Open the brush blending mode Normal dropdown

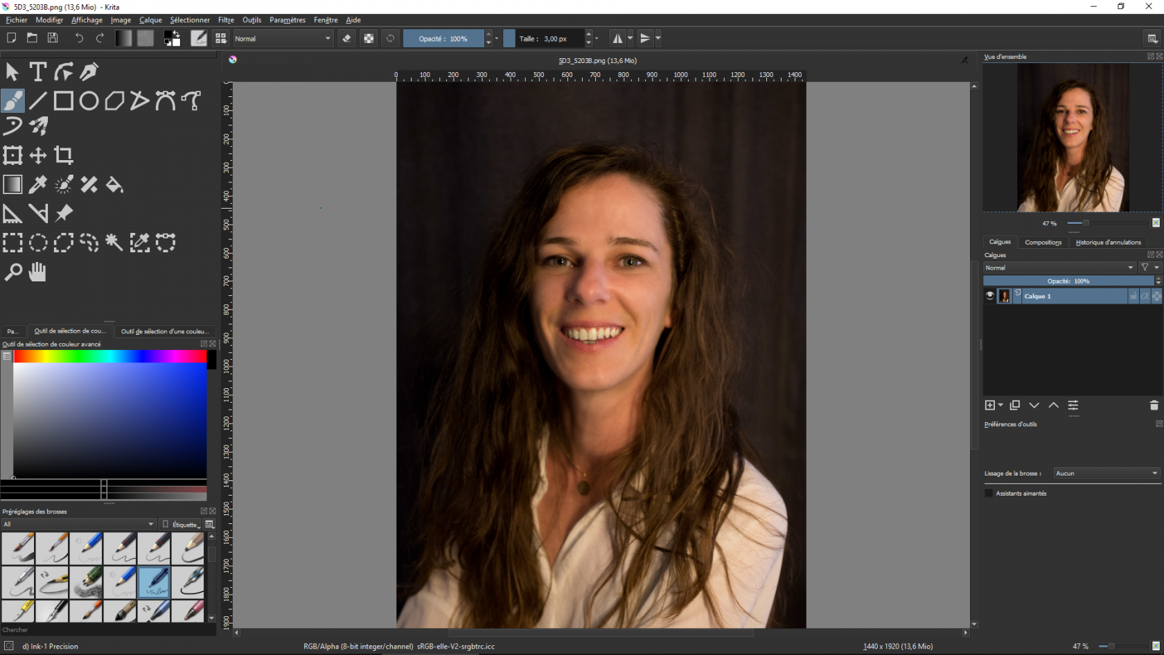(283, 38)
